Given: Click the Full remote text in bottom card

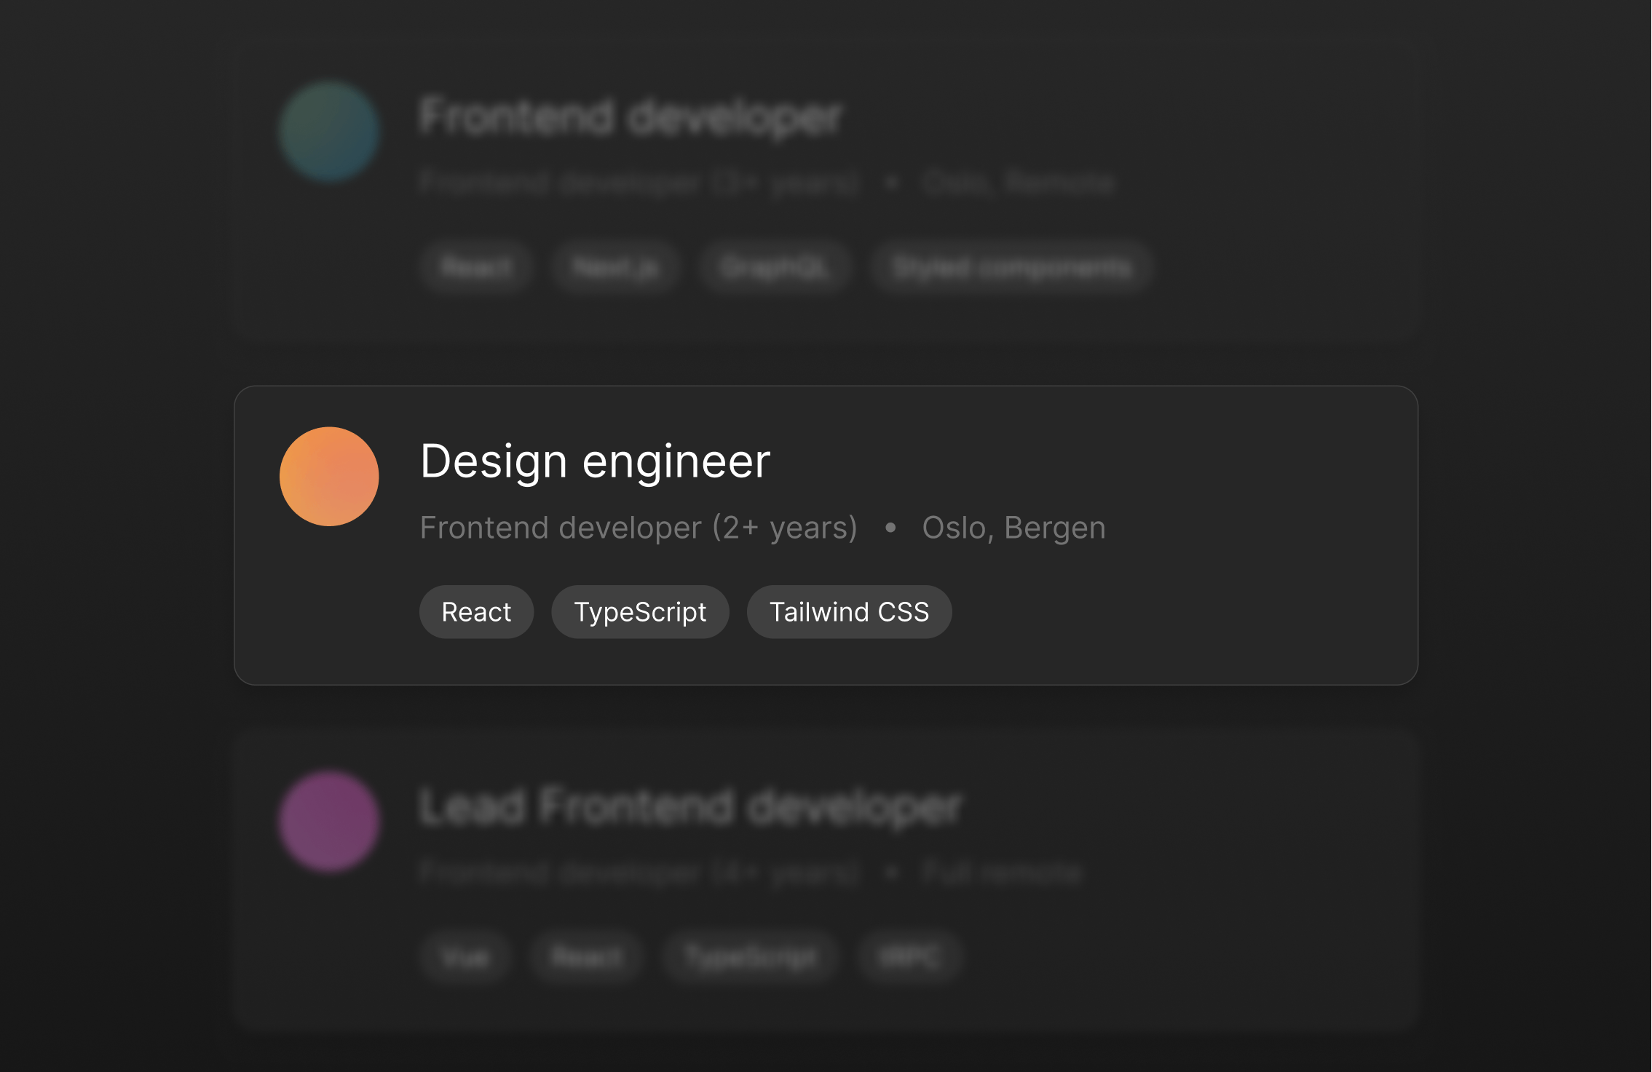Looking at the screenshot, I should tap(1002, 872).
